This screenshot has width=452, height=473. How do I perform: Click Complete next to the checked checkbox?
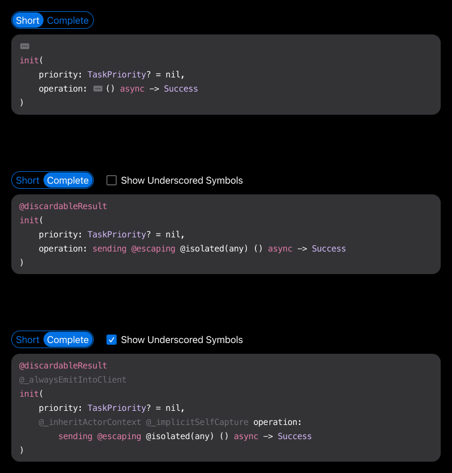(68, 340)
